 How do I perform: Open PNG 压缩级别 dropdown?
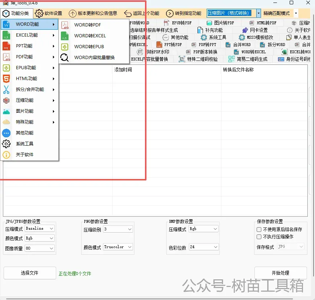[118, 229]
